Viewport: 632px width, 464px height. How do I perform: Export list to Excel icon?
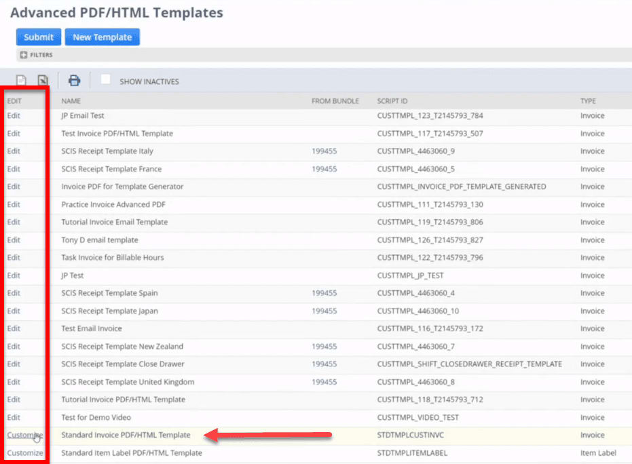coord(43,81)
